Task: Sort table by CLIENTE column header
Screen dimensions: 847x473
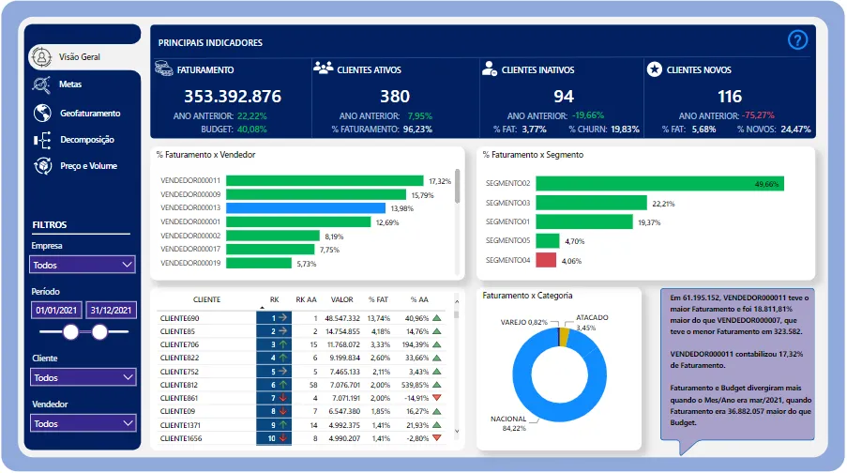Action: pyautogui.click(x=207, y=299)
